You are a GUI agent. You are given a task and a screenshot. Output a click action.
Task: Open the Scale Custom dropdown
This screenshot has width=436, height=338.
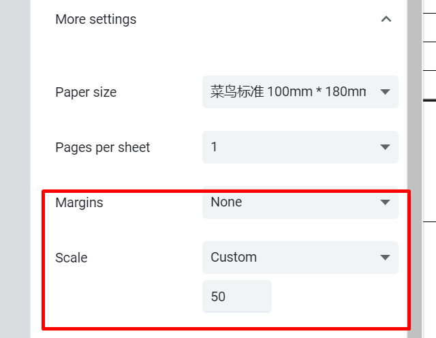click(x=300, y=258)
